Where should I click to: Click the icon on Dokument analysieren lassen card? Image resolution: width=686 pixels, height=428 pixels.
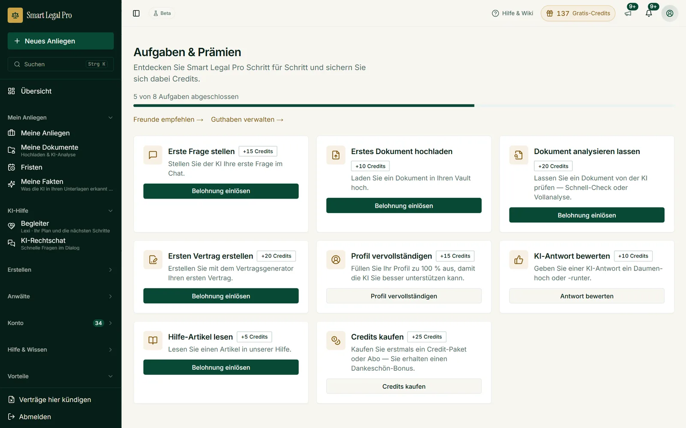coord(519,155)
